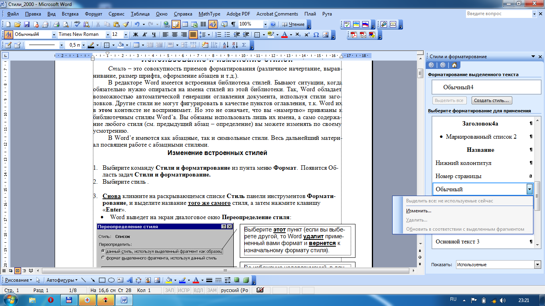Select the Arrow drawing tool
The image size is (545, 306).
[x=93, y=280]
